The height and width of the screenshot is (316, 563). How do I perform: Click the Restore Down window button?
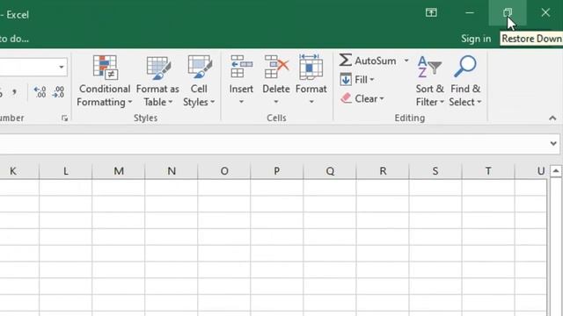click(x=508, y=13)
